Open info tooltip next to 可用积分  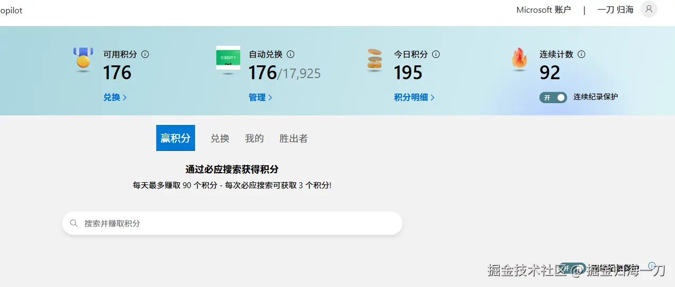click(x=145, y=54)
